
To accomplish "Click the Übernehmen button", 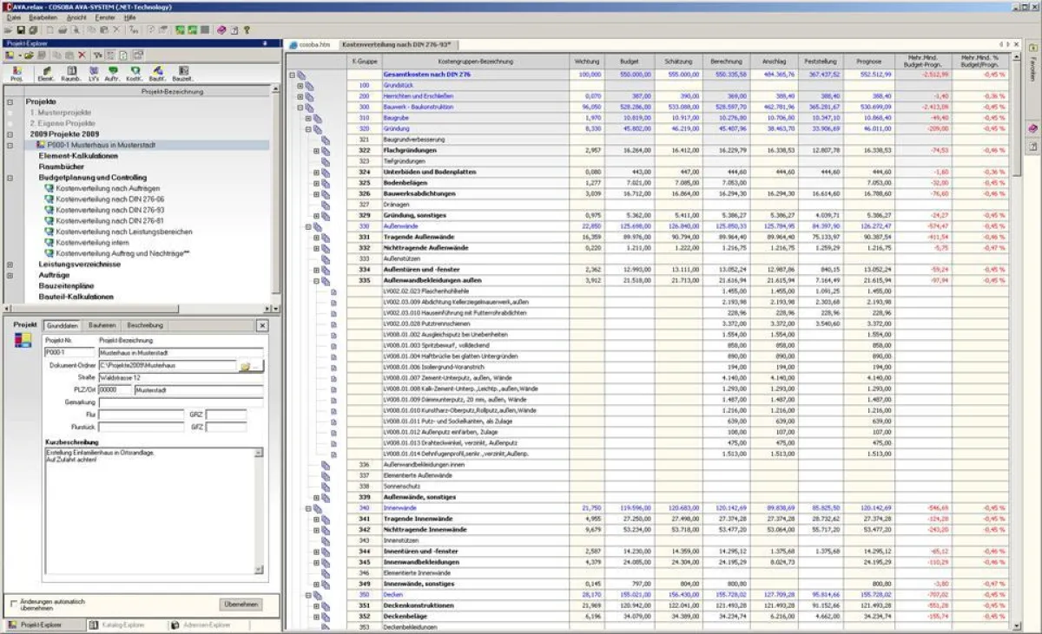I will tap(241, 604).
